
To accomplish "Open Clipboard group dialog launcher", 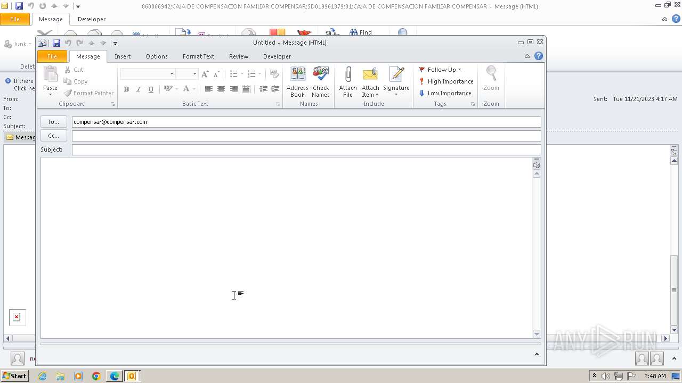I will [x=112, y=104].
